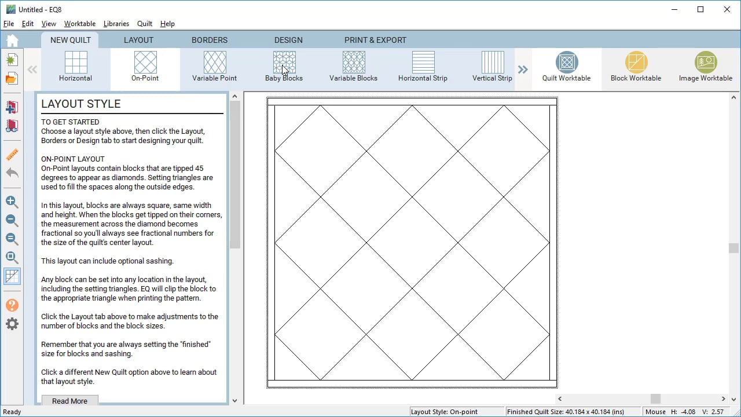Open the File menu
Viewport: 741px width, 417px height.
[x=9, y=24]
